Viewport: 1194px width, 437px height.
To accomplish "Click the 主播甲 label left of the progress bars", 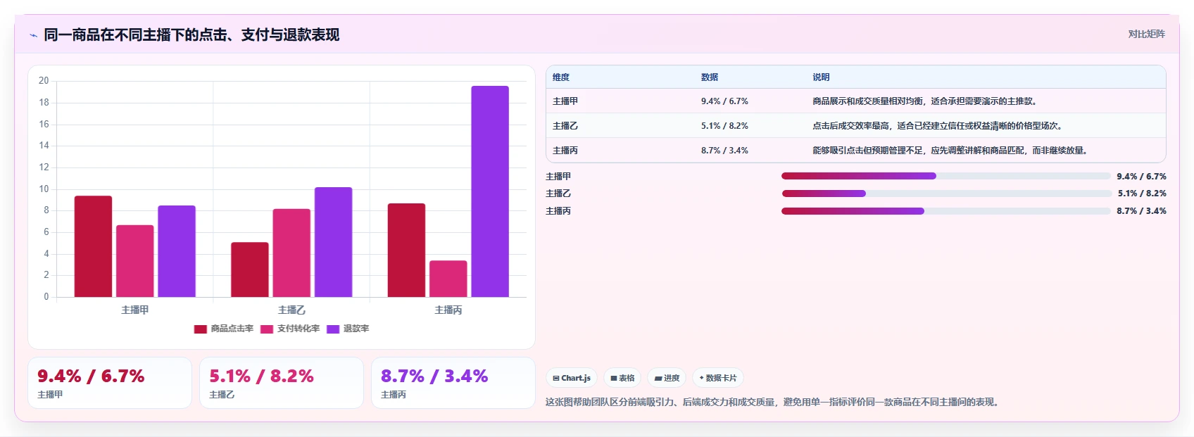I will point(558,177).
